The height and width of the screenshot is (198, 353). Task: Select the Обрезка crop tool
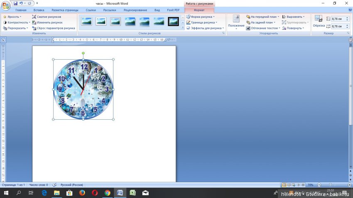319,22
